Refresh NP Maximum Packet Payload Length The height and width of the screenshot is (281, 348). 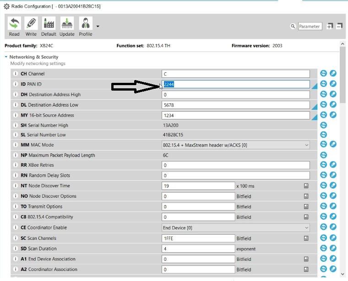coord(323,155)
